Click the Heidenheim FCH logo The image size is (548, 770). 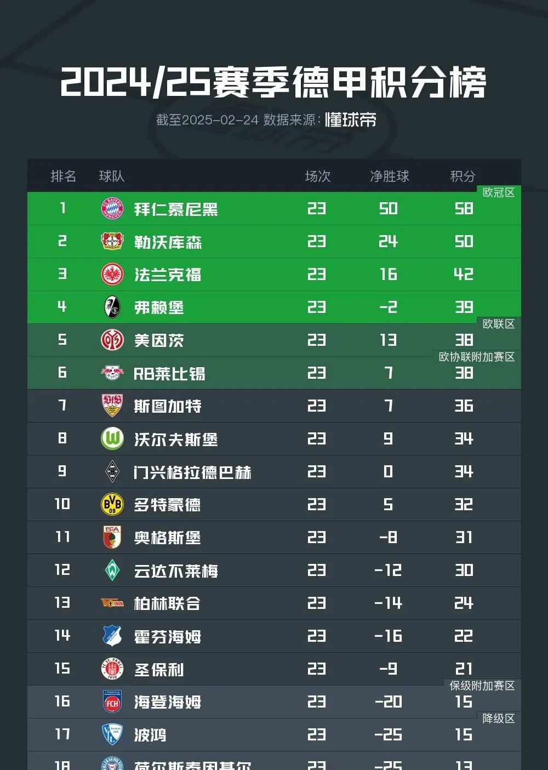(x=112, y=701)
